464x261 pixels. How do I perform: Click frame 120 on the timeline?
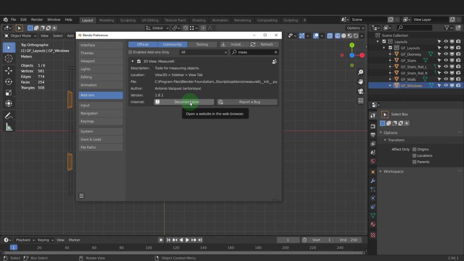(x=176, y=248)
